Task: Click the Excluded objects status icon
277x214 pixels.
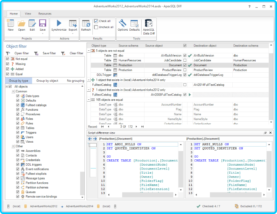Action: (237, 206)
